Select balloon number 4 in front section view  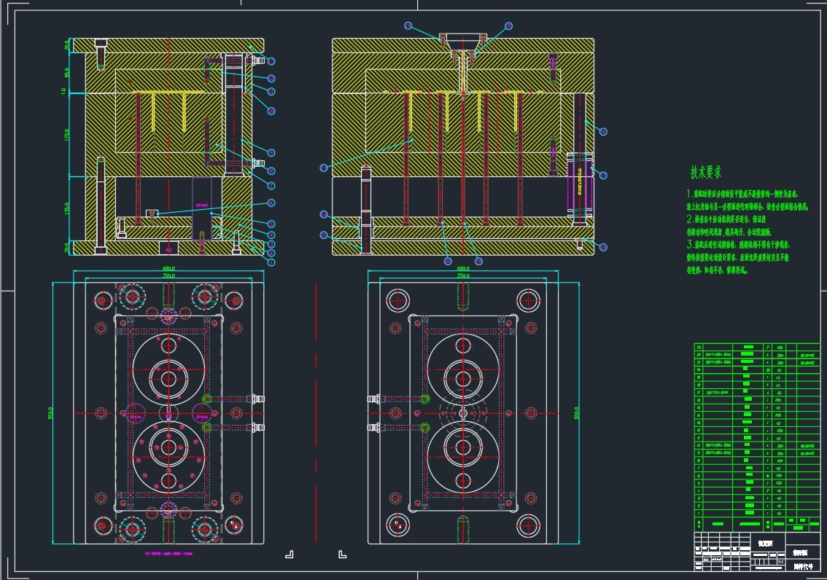pos(271,235)
